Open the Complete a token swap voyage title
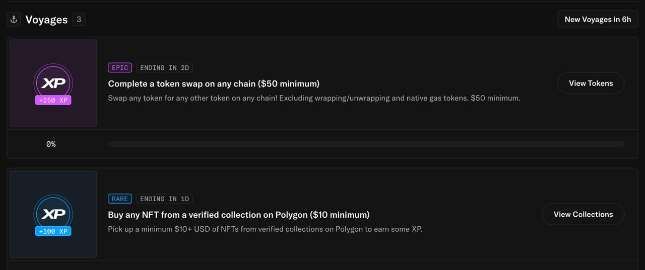Screen dimensions: 645x270 click(x=214, y=83)
